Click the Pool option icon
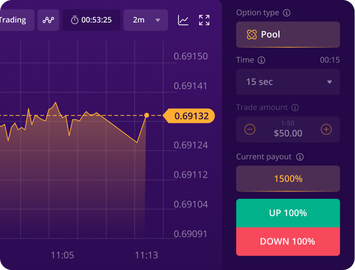 [252, 35]
